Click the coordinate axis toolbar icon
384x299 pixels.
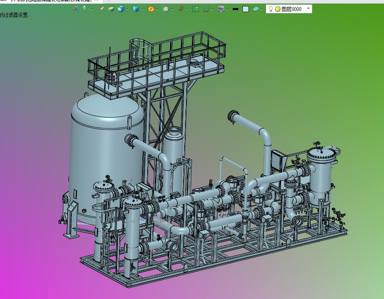pyautogui.click(x=85, y=9)
